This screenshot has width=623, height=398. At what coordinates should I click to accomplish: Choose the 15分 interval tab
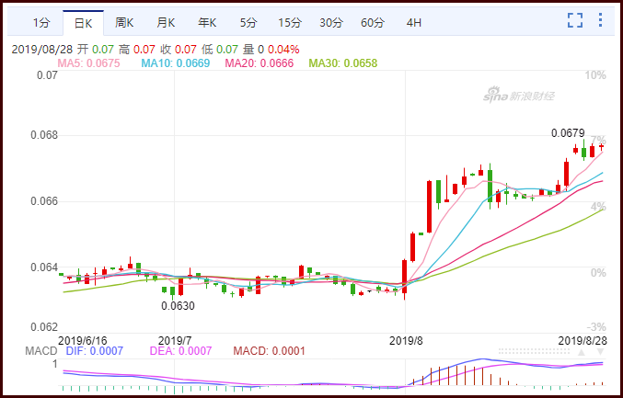point(290,23)
